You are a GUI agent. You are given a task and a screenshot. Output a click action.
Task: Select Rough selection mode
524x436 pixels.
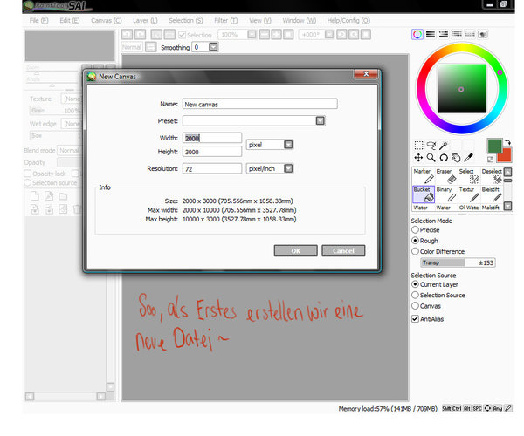pos(424,241)
